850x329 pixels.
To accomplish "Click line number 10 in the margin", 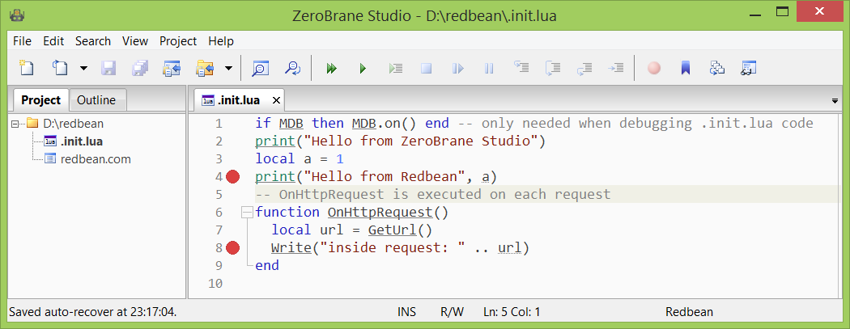I will (215, 283).
